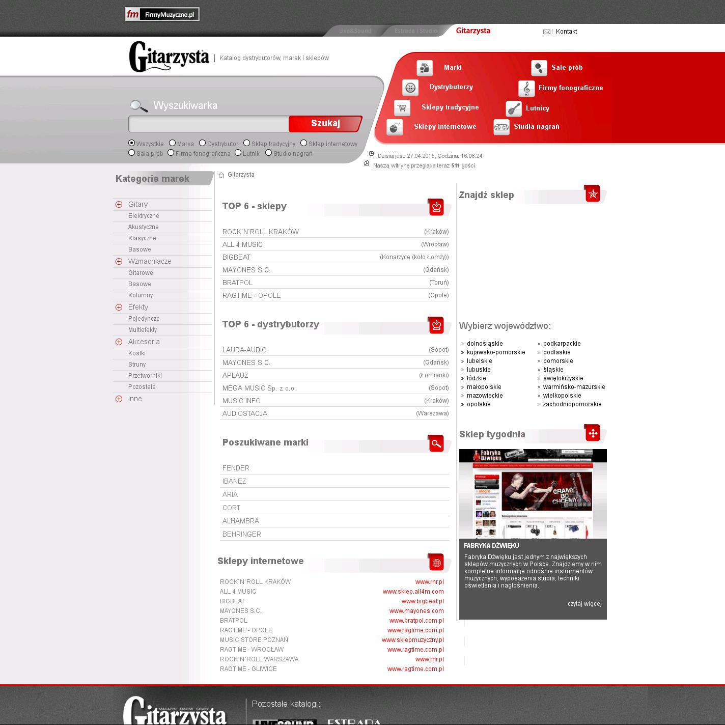Click the Studia nagrań tape icon
The height and width of the screenshot is (725, 725).
point(501,127)
